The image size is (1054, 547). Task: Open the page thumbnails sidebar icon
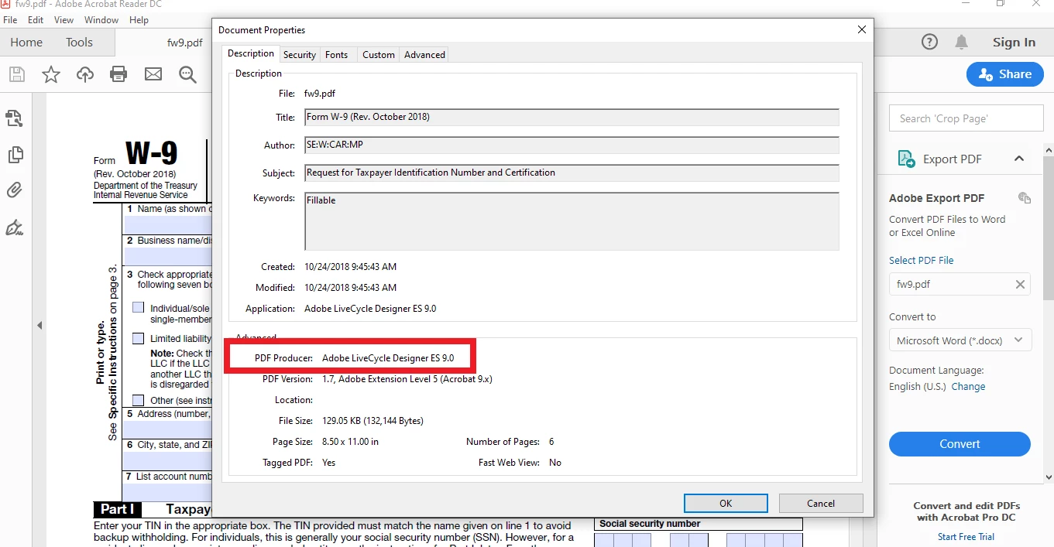pos(14,155)
